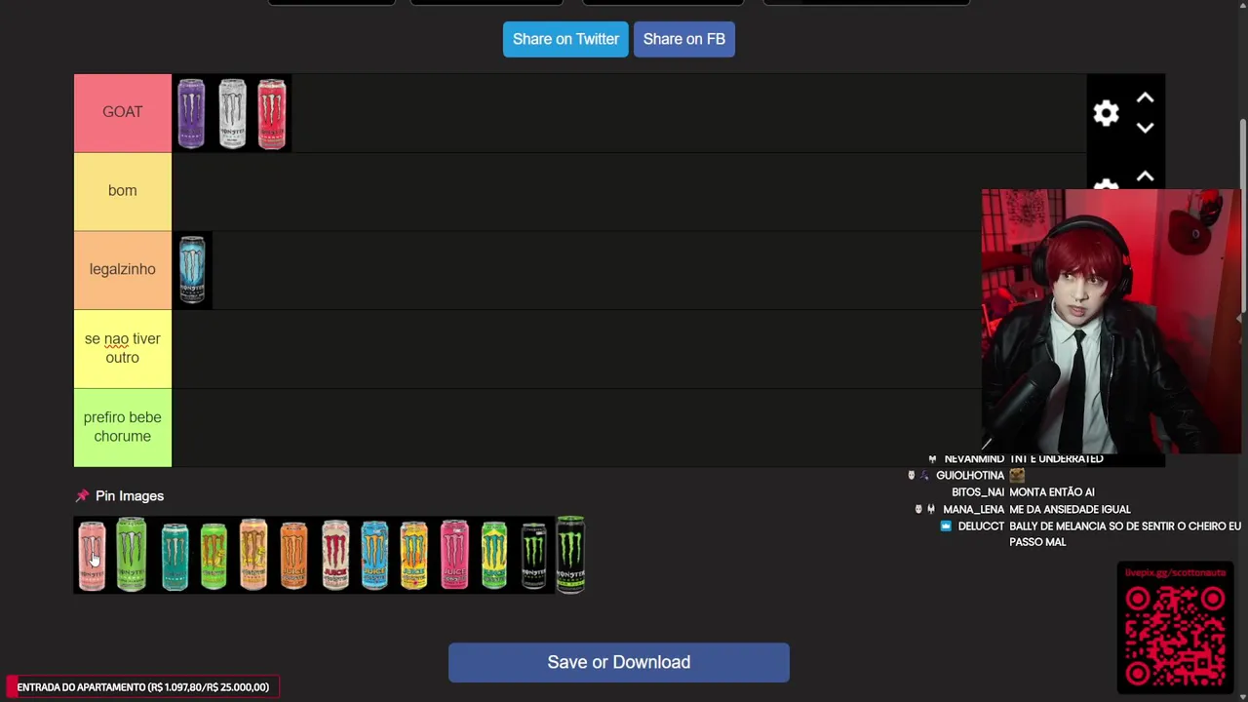Viewport: 1248px width, 702px height.
Task: Click chat username DELUCCT
Action: (981, 526)
